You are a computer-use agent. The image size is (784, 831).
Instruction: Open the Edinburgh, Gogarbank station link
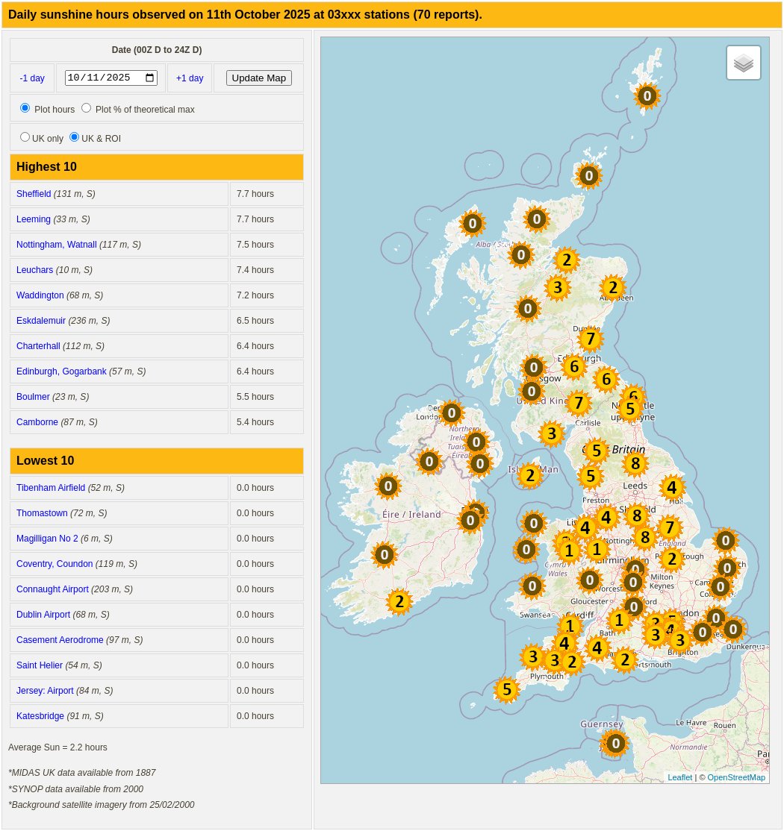(x=61, y=371)
